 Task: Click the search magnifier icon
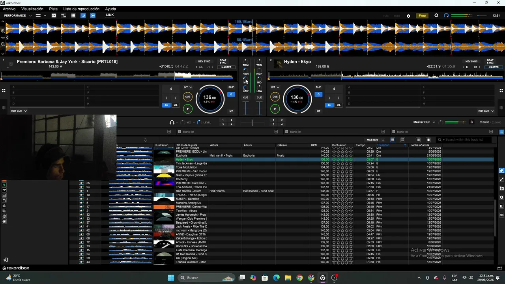[440, 140]
